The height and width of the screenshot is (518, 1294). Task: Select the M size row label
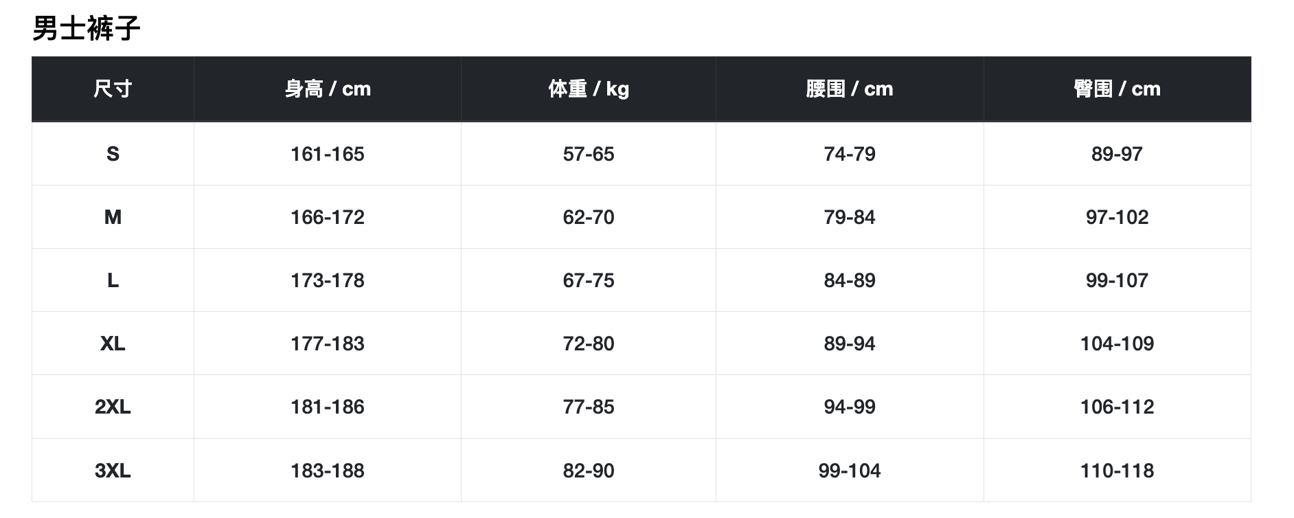[x=113, y=217]
